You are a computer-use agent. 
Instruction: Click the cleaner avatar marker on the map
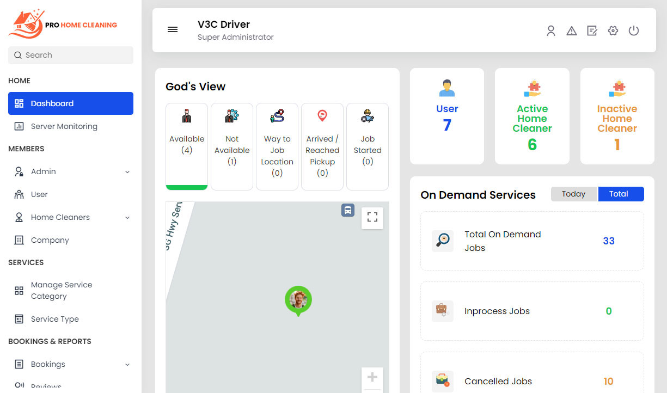click(298, 299)
